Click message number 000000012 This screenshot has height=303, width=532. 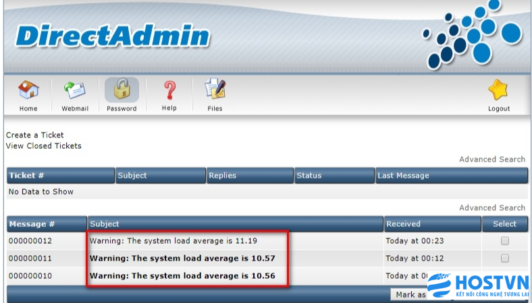30,241
